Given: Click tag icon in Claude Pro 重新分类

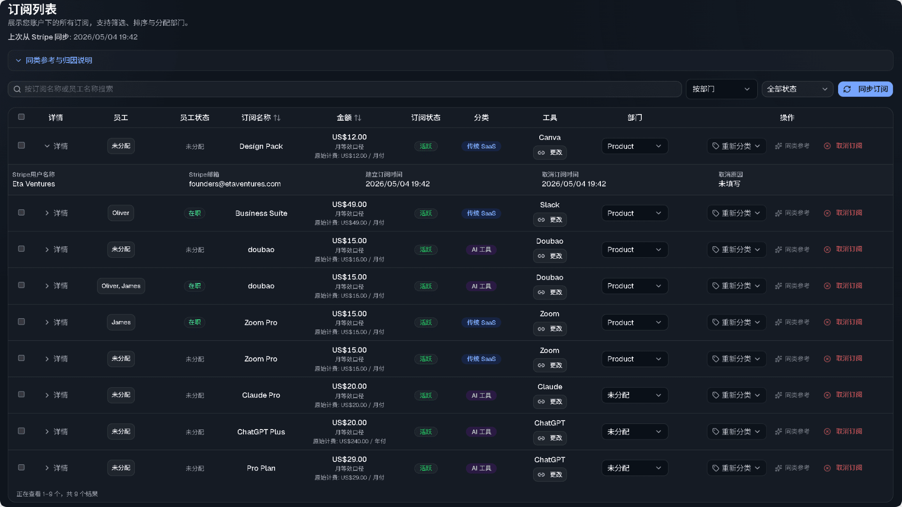Looking at the screenshot, I should tap(715, 395).
